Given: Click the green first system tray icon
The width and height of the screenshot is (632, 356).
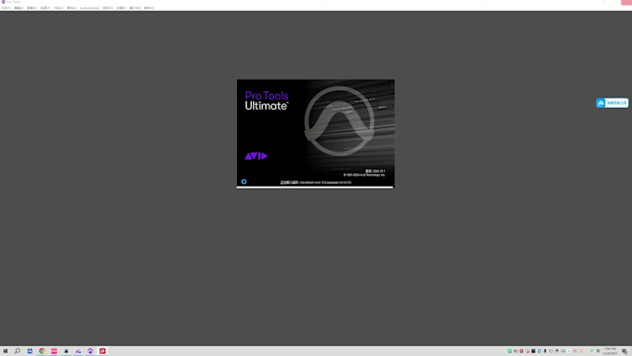Looking at the screenshot, I should 509,351.
